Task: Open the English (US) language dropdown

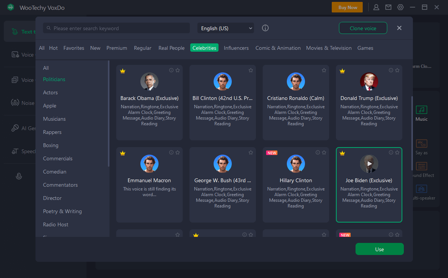Action: (226, 28)
